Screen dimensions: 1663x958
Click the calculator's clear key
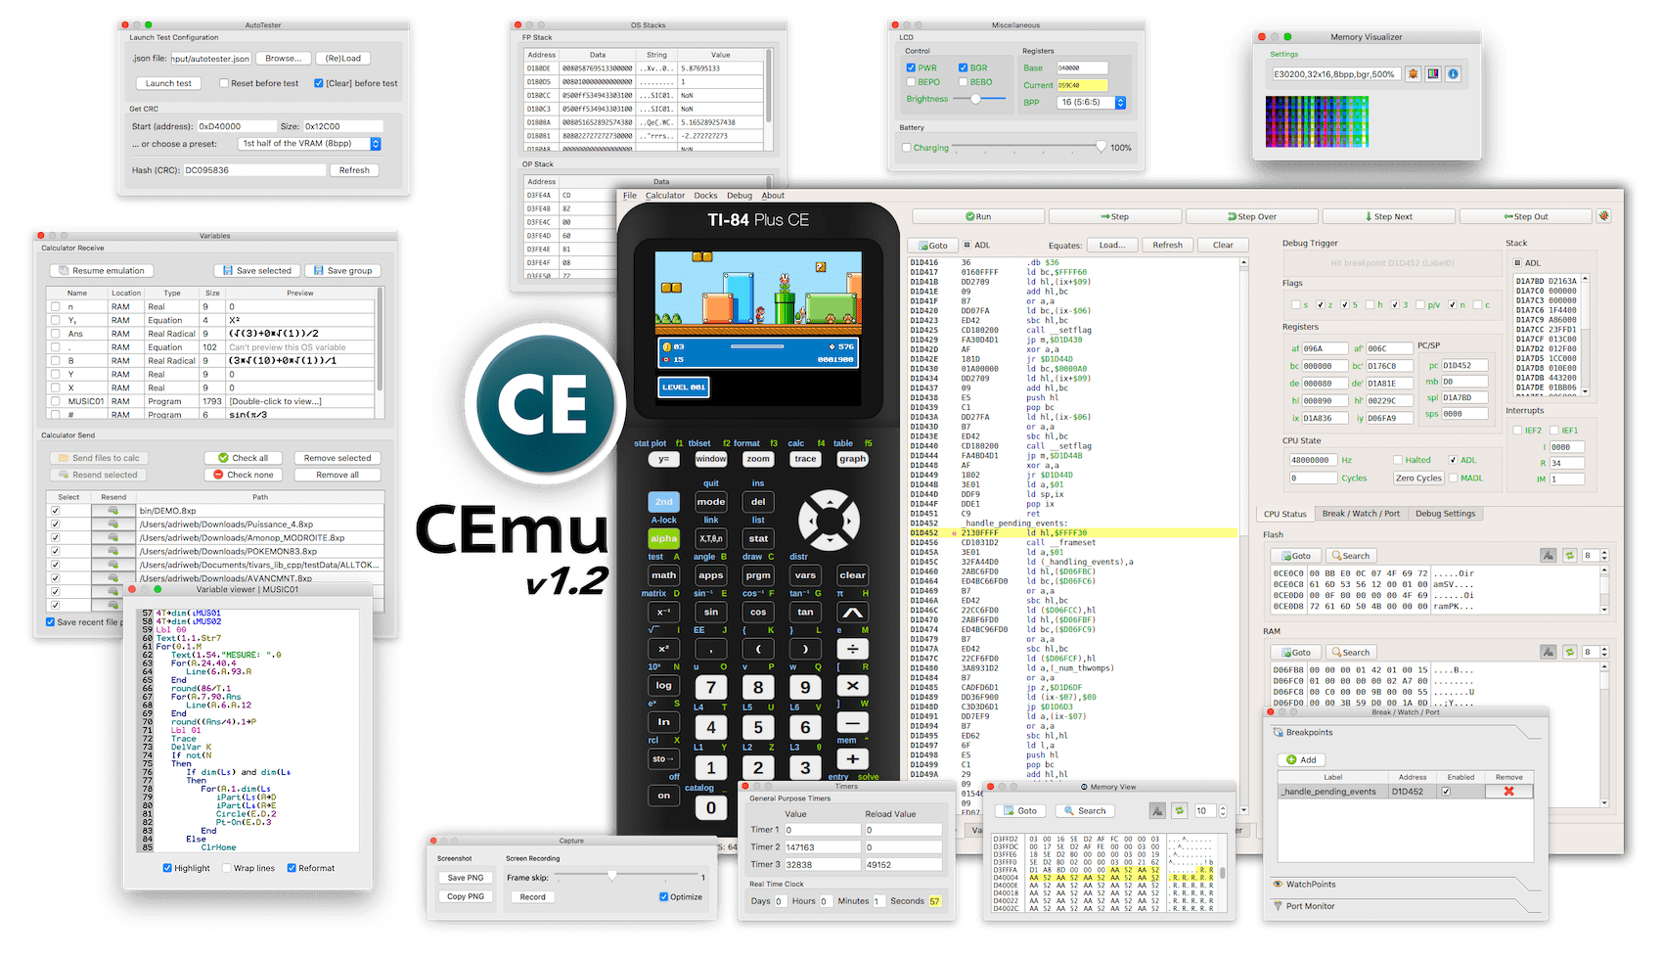coord(852,575)
